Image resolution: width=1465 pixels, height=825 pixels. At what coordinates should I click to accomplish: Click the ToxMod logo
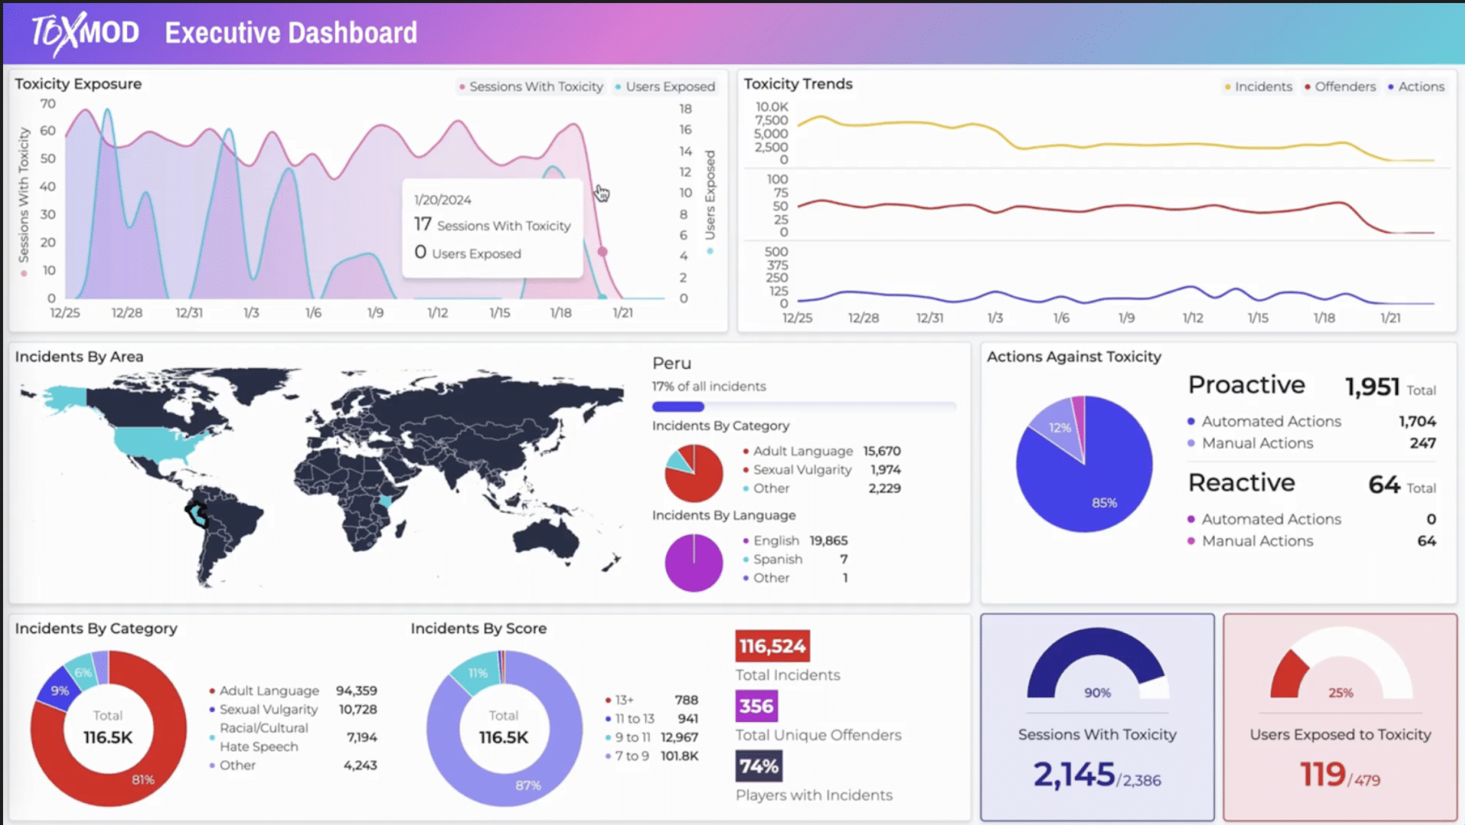84,33
